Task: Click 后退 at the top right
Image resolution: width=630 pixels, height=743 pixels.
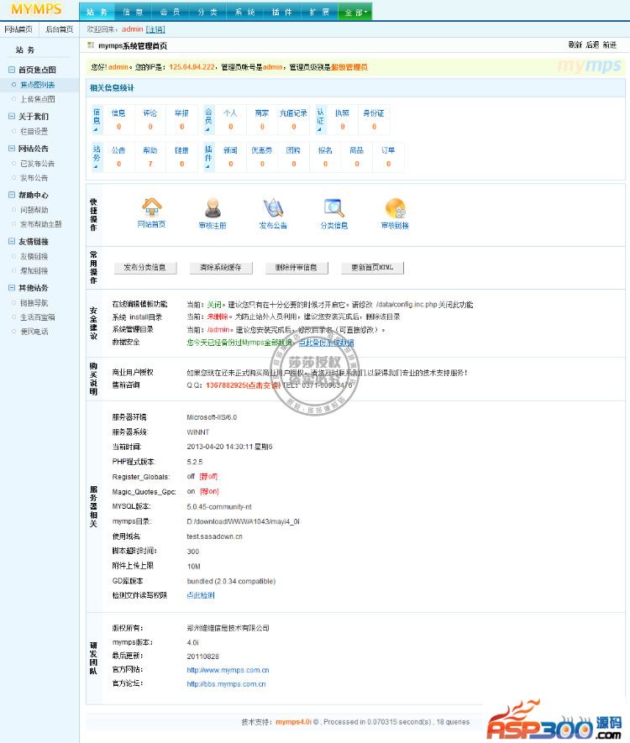Action: (x=592, y=45)
